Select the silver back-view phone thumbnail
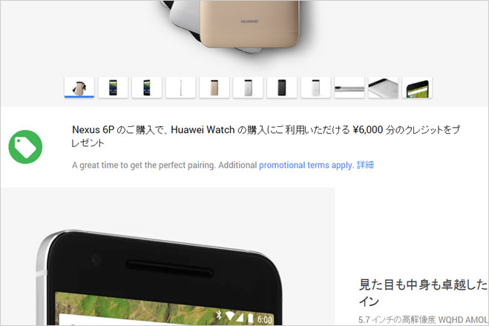Image resolution: width=489 pixels, height=326 pixels. pyautogui.click(x=248, y=88)
